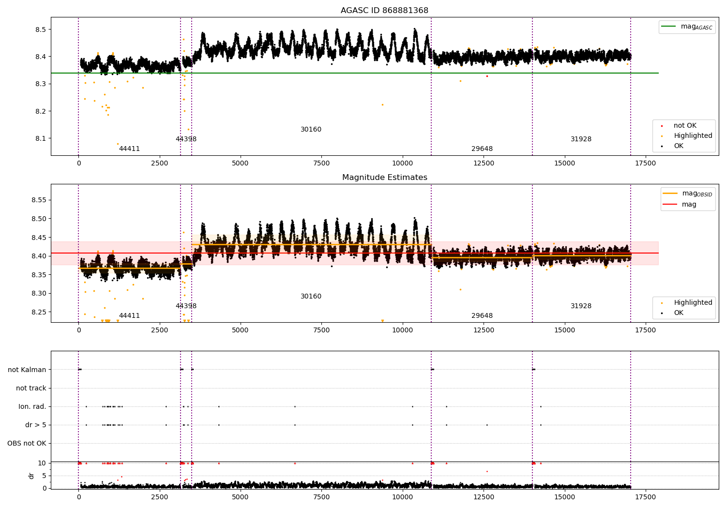Click the 8.55 y-axis tick label
The image size is (726, 508).
39,200
